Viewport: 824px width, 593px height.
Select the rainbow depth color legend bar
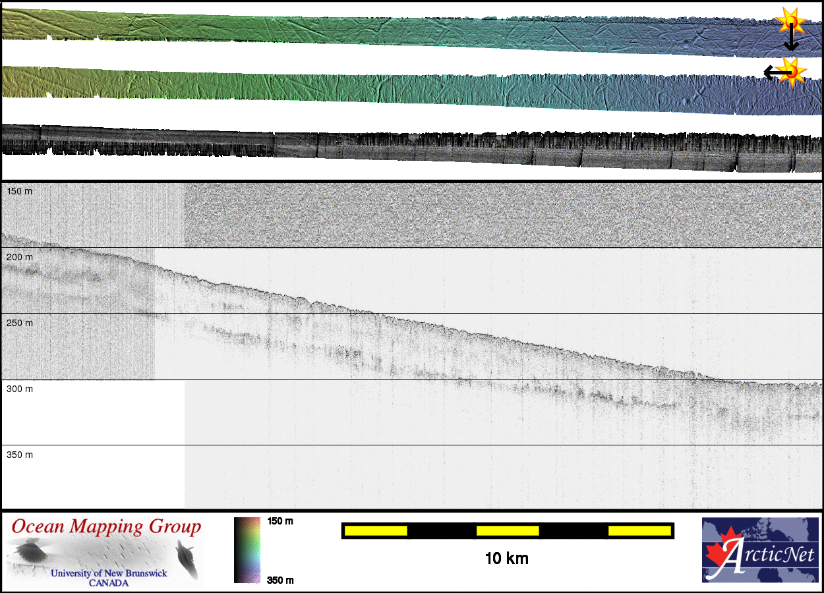click(247, 550)
